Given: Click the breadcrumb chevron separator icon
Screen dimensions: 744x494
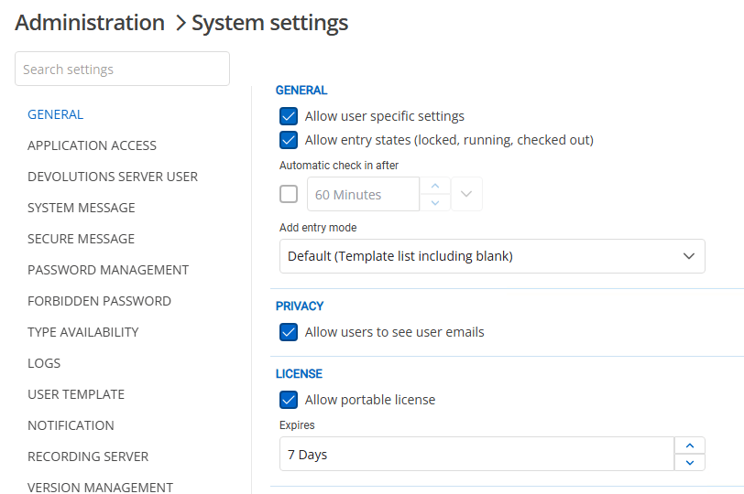Looking at the screenshot, I should [180, 23].
